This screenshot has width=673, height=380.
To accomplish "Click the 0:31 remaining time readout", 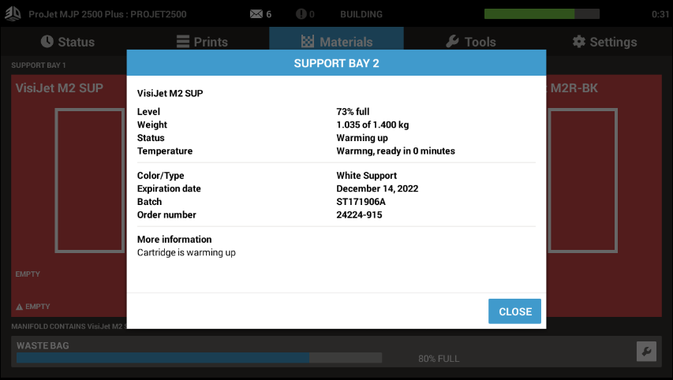I will tap(660, 14).
